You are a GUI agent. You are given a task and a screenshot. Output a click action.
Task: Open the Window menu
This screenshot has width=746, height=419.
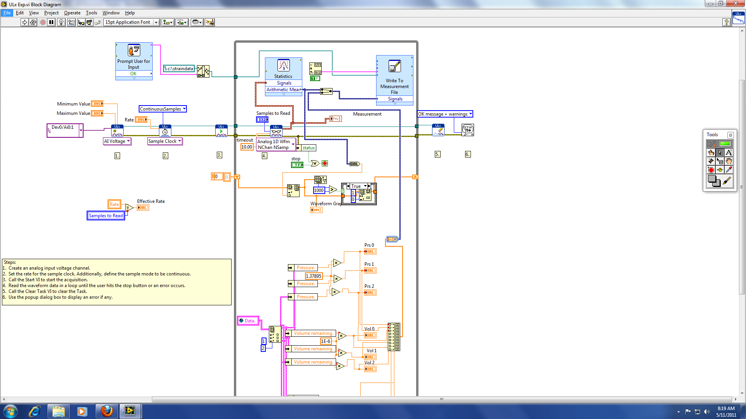click(111, 13)
